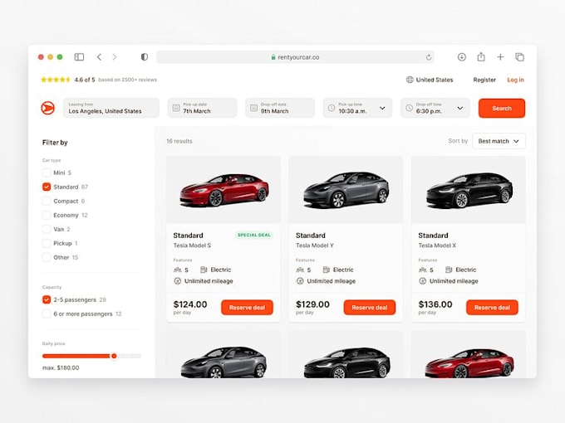The image size is (565, 423).
Task: Tick the Economy car type checkbox
Action: (47, 215)
